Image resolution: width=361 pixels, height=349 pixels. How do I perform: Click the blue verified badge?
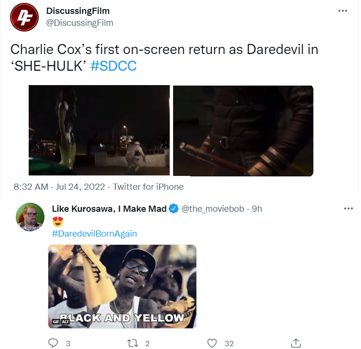tap(174, 208)
